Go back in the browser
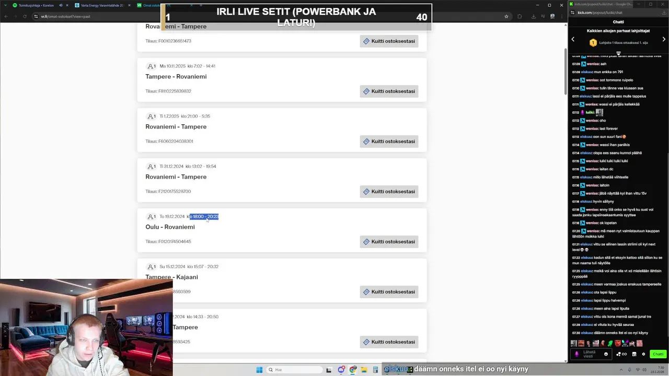669x376 pixels. [x=7, y=16]
